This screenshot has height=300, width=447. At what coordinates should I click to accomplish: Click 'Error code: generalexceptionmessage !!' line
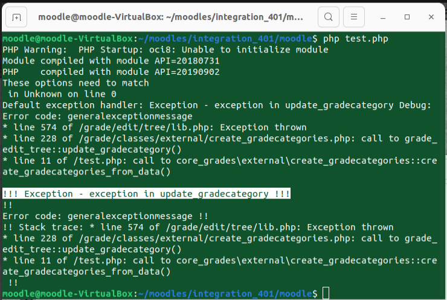pos(105,216)
